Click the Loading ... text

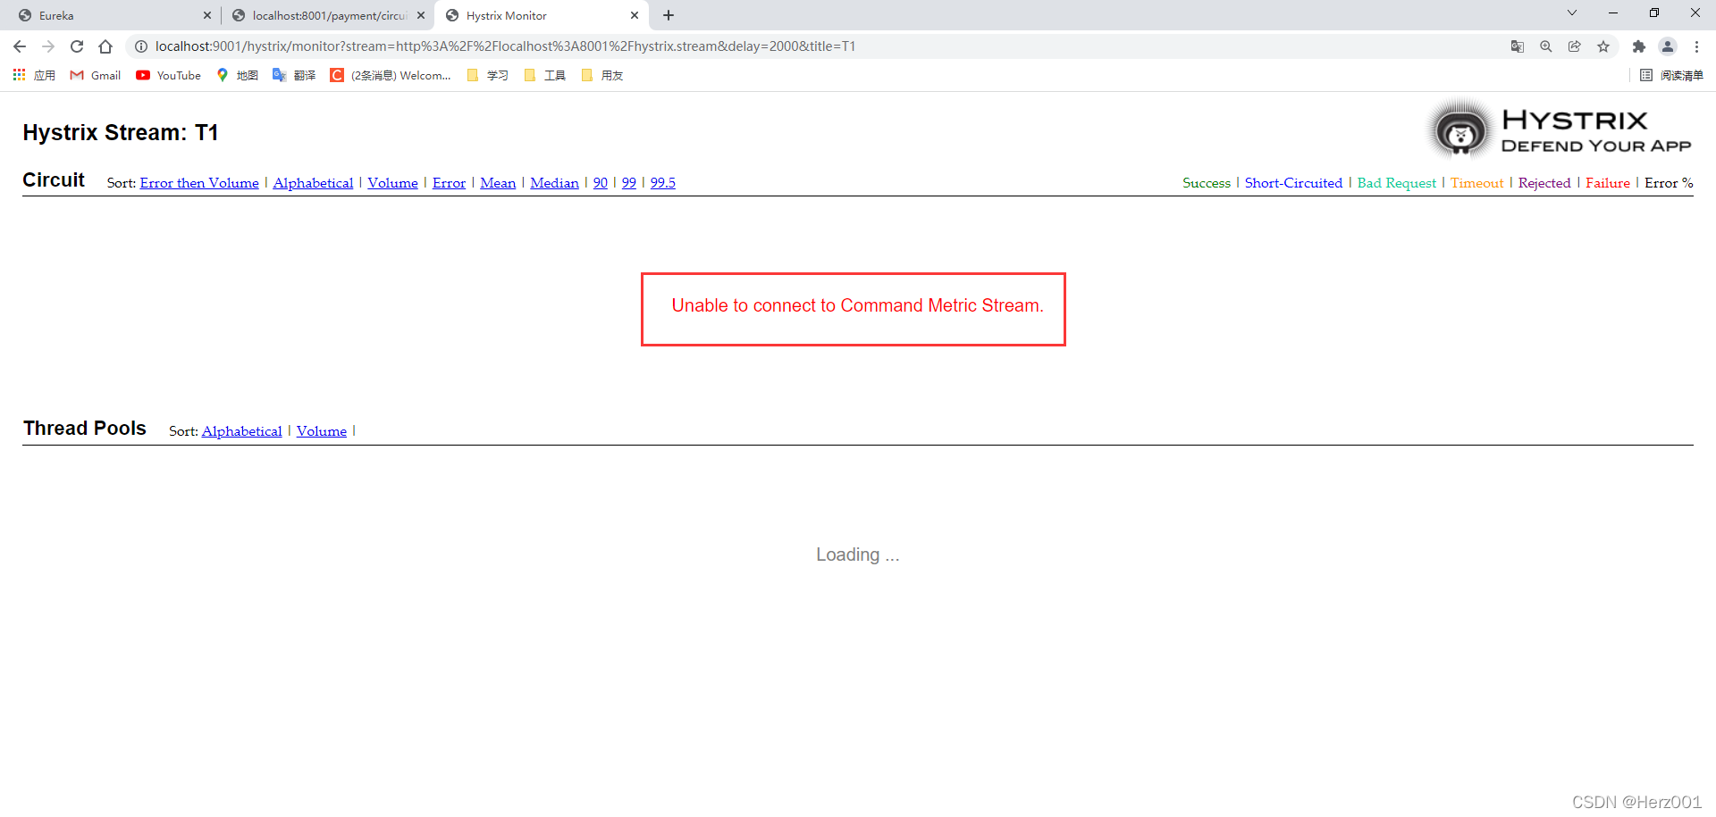(x=857, y=554)
